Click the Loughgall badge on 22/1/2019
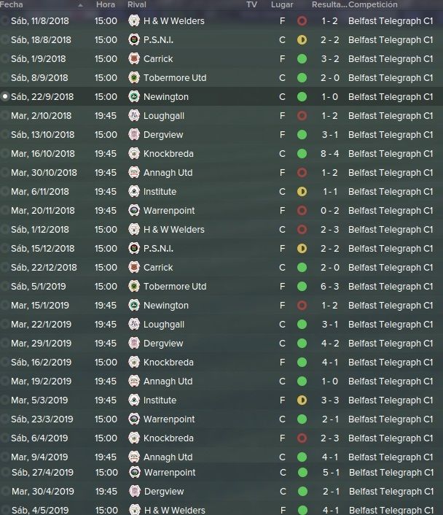This screenshot has width=443, height=515. (x=134, y=324)
